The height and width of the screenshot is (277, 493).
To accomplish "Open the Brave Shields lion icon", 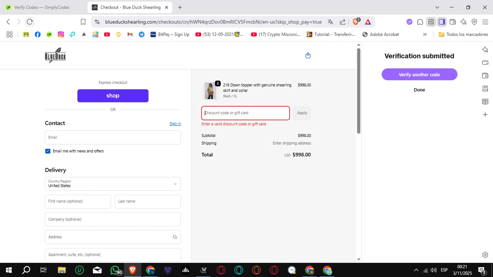I will click(356, 22).
